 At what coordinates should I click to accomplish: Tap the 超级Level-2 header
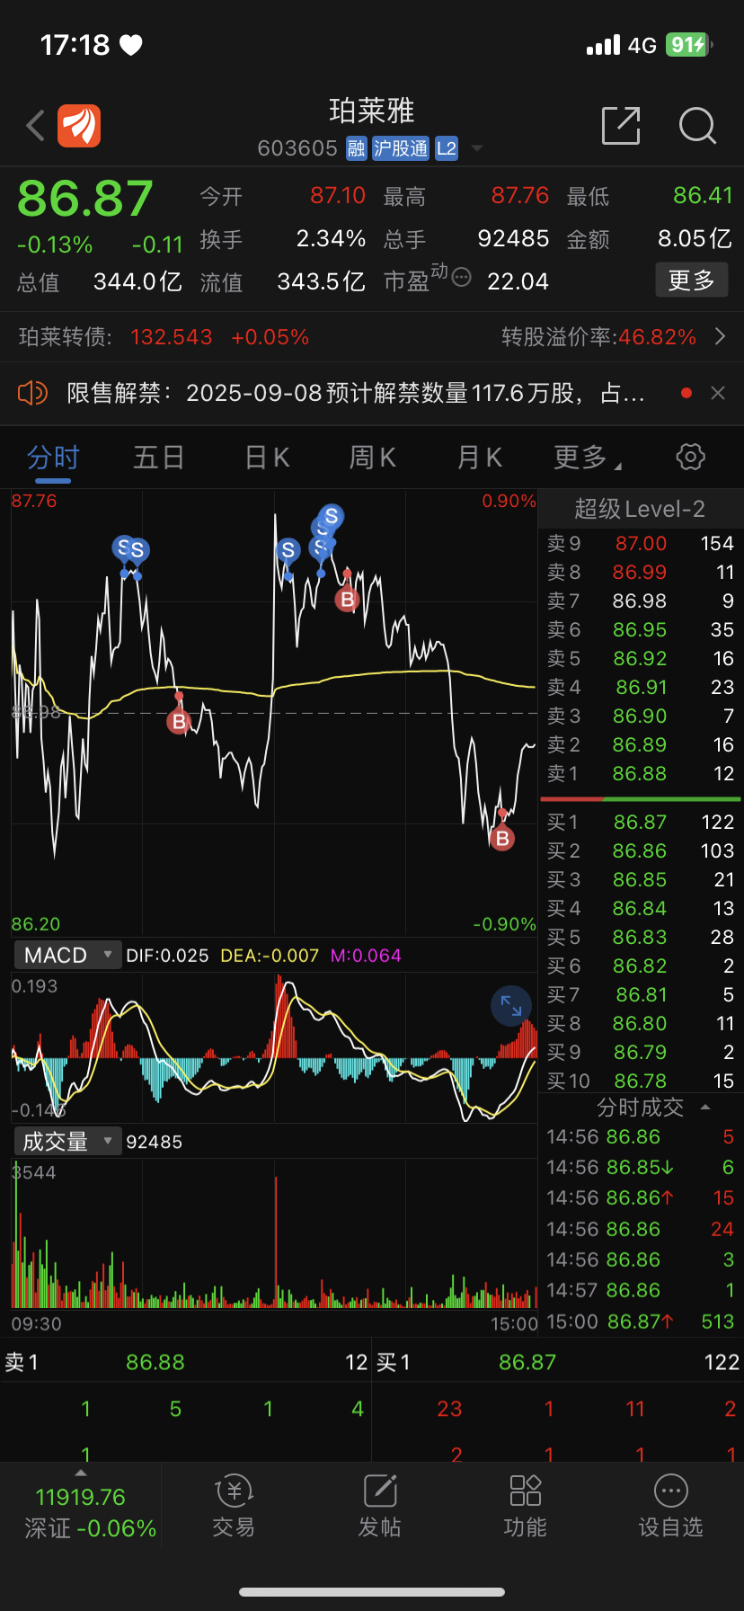pos(640,509)
